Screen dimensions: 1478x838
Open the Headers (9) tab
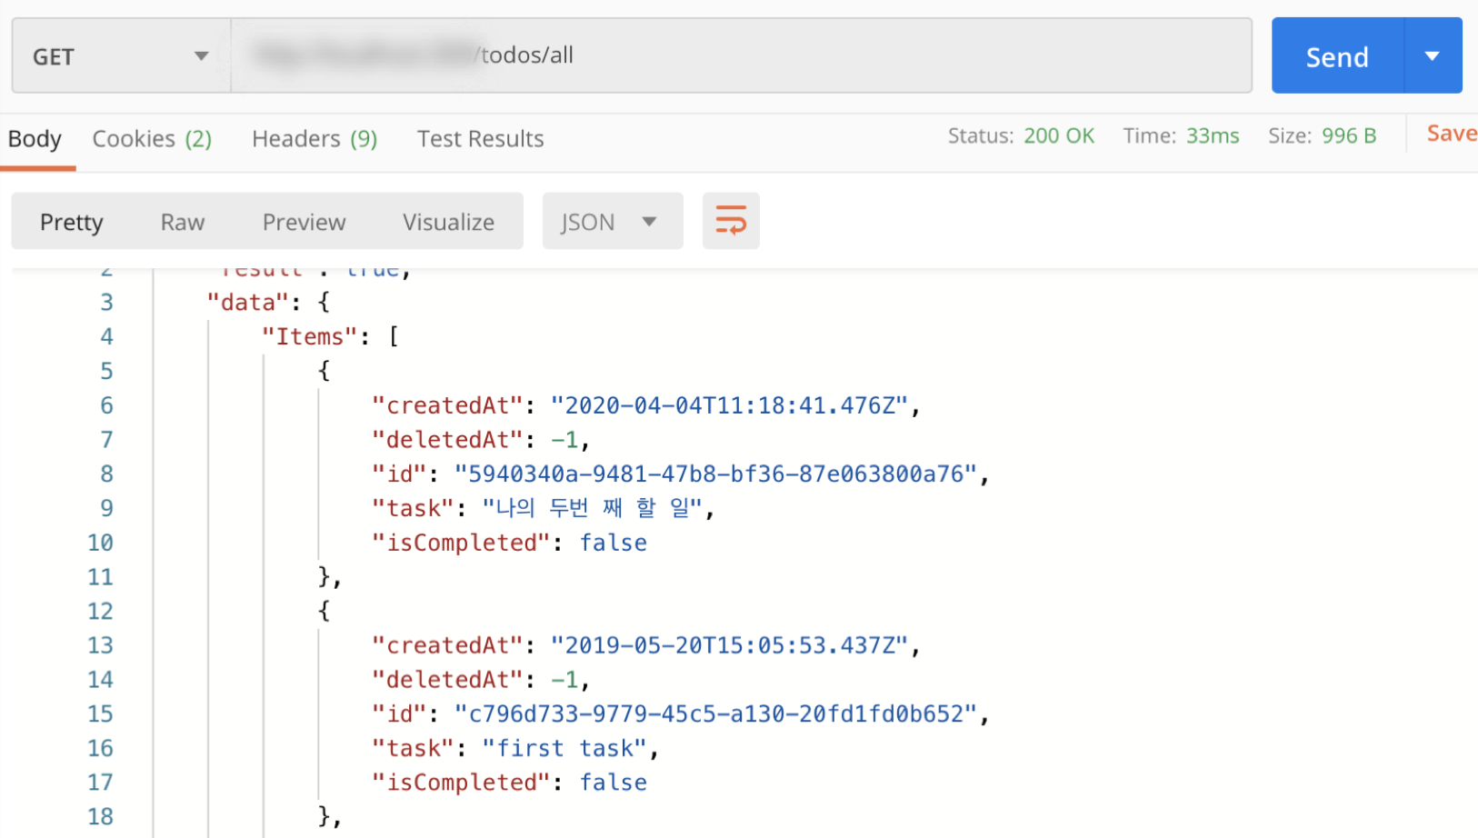click(315, 139)
